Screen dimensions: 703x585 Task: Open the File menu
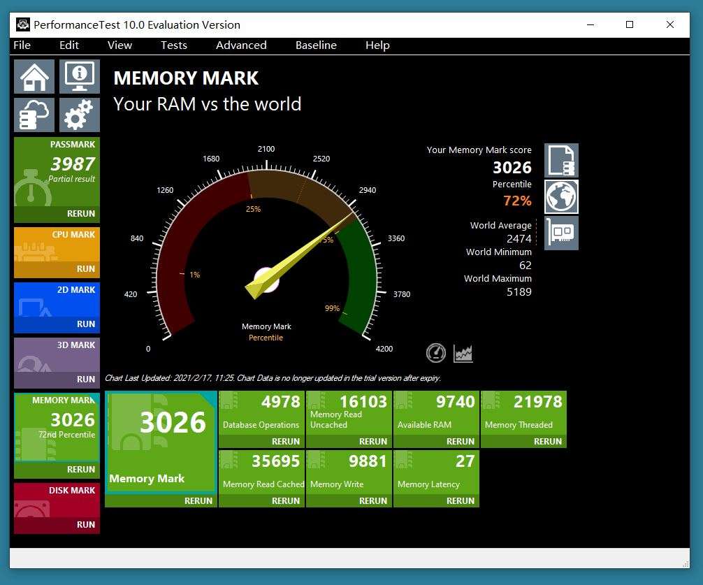point(22,45)
